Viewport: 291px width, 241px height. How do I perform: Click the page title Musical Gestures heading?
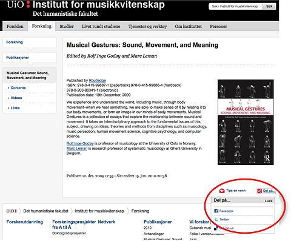click(x=142, y=45)
